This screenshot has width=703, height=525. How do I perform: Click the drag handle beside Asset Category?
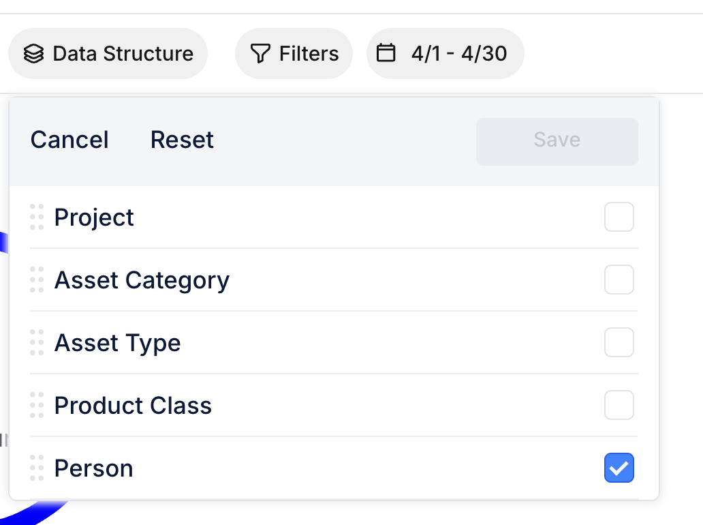click(x=37, y=280)
